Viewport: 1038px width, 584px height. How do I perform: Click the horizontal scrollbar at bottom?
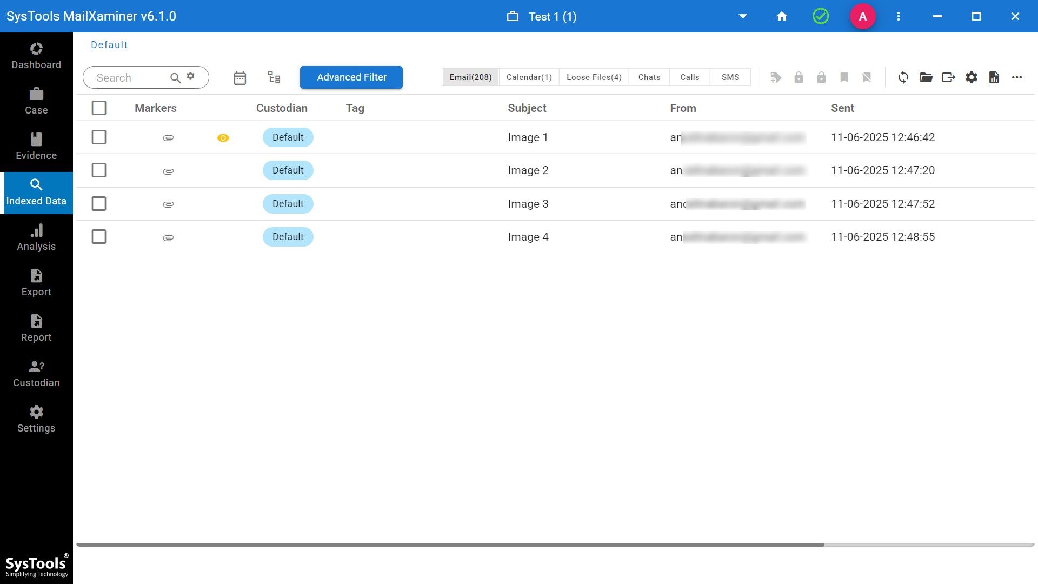pyautogui.click(x=450, y=545)
